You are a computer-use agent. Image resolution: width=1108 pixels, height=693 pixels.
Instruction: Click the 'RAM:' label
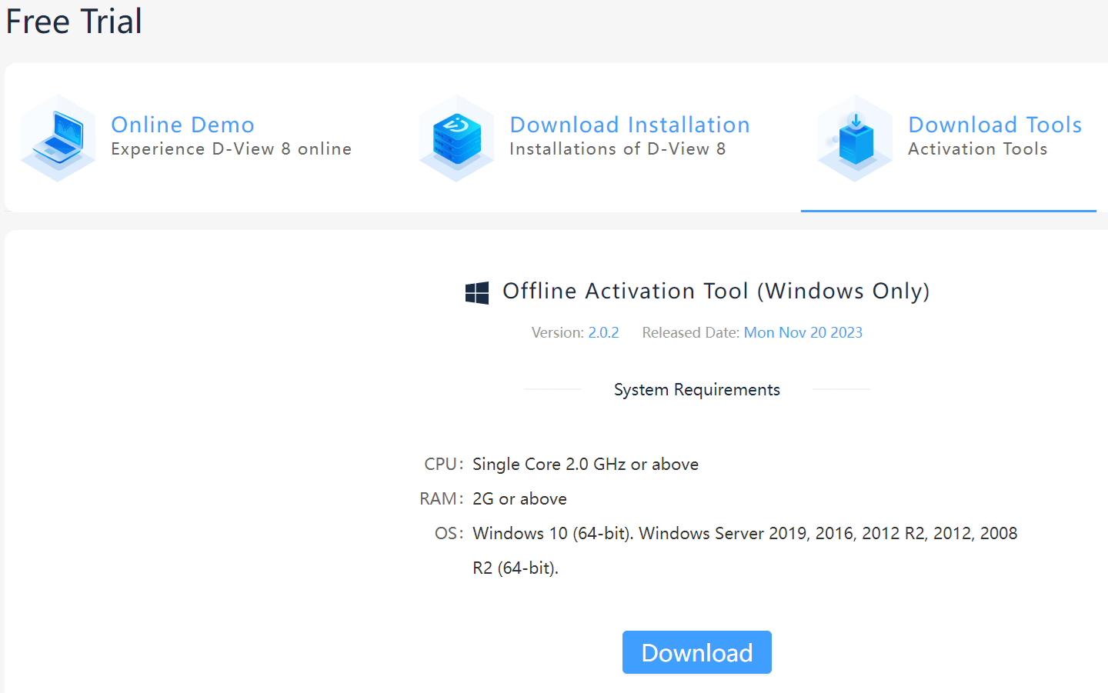click(x=442, y=499)
